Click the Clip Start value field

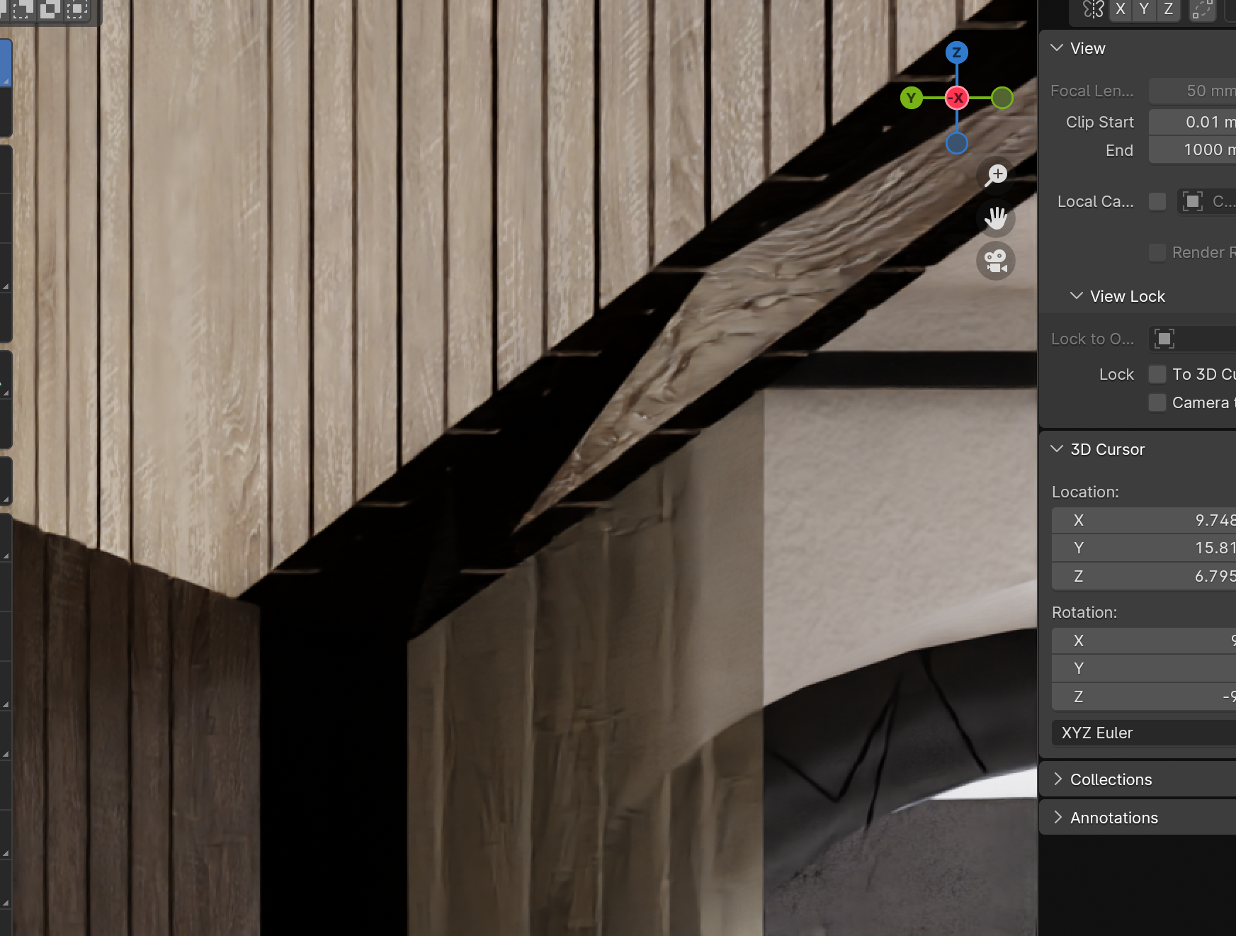[x=1192, y=122]
